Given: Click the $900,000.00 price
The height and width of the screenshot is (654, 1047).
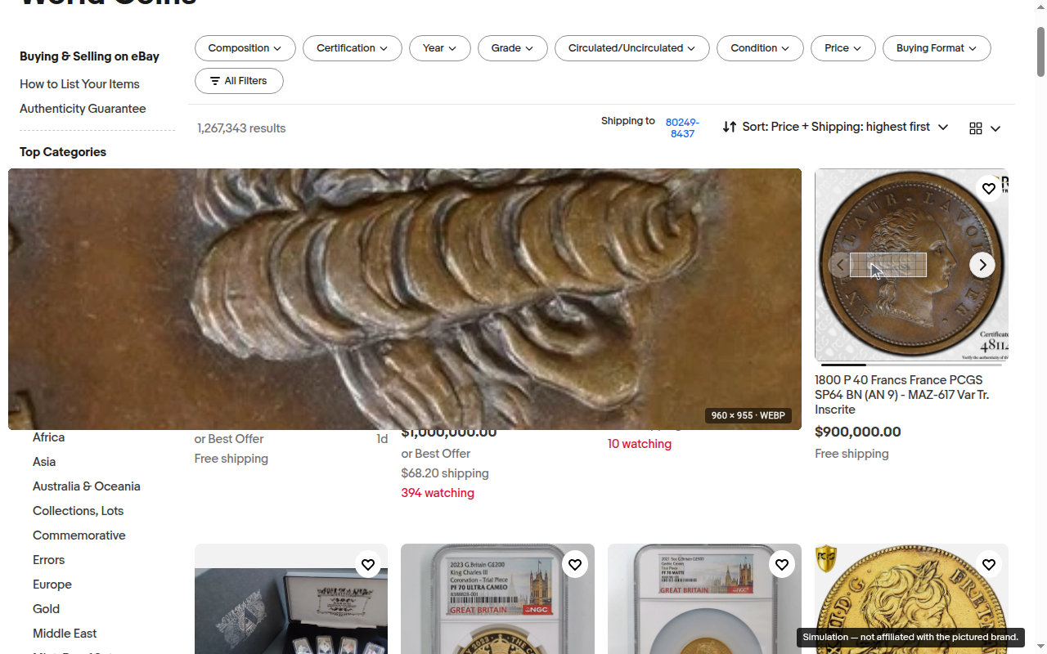Looking at the screenshot, I should coord(858,432).
